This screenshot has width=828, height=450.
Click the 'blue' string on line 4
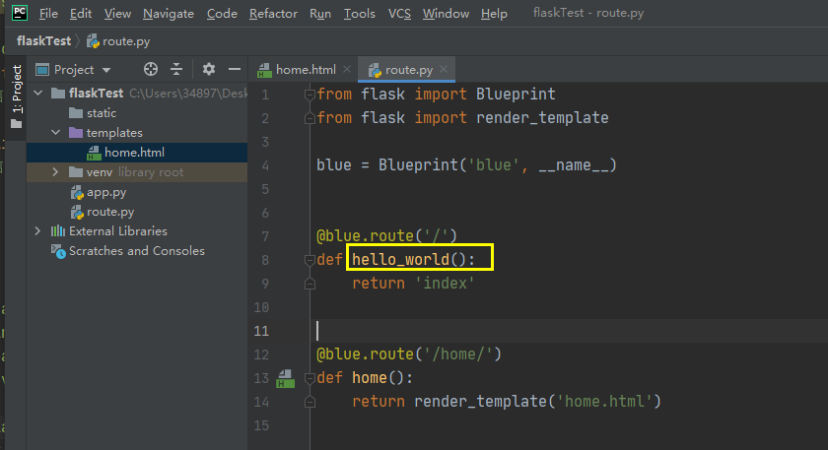point(494,165)
